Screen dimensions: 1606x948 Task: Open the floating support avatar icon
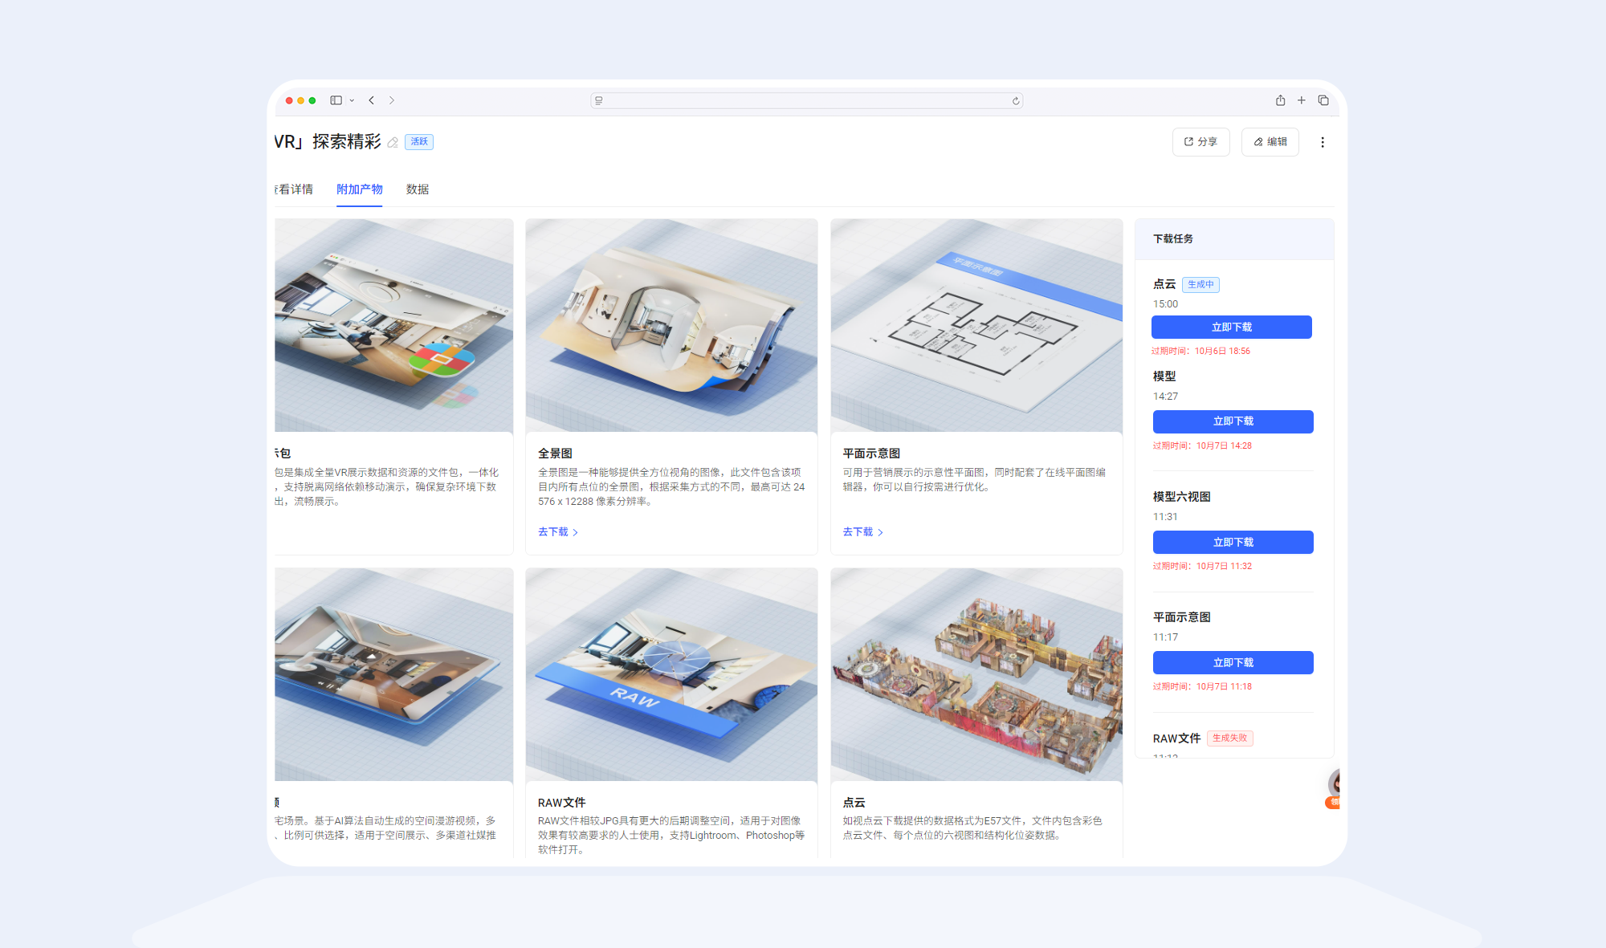click(x=1334, y=787)
